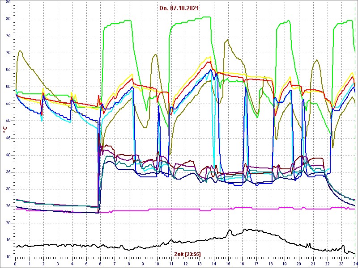Click the 85 mark on the temperature axis
The image size is (358, 268).
click(8, 2)
